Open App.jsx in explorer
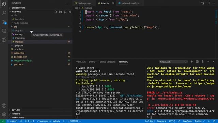The image size is (218, 123). click(40, 30)
